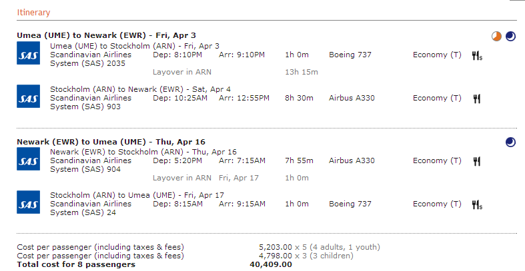Click the Airbus A330 aircraft on flight 903
Image resolution: width=525 pixels, height=271 pixels.
(352, 98)
